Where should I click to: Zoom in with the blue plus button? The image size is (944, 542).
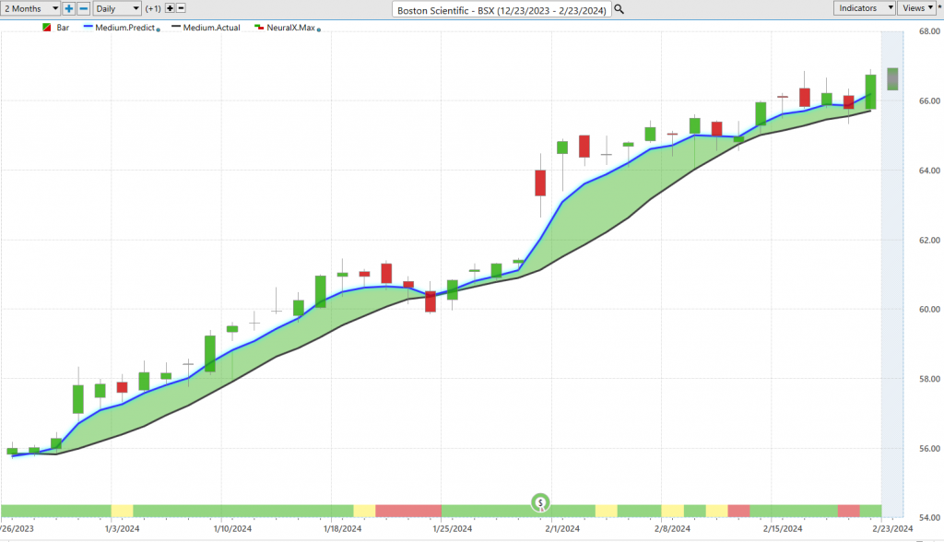tap(68, 8)
